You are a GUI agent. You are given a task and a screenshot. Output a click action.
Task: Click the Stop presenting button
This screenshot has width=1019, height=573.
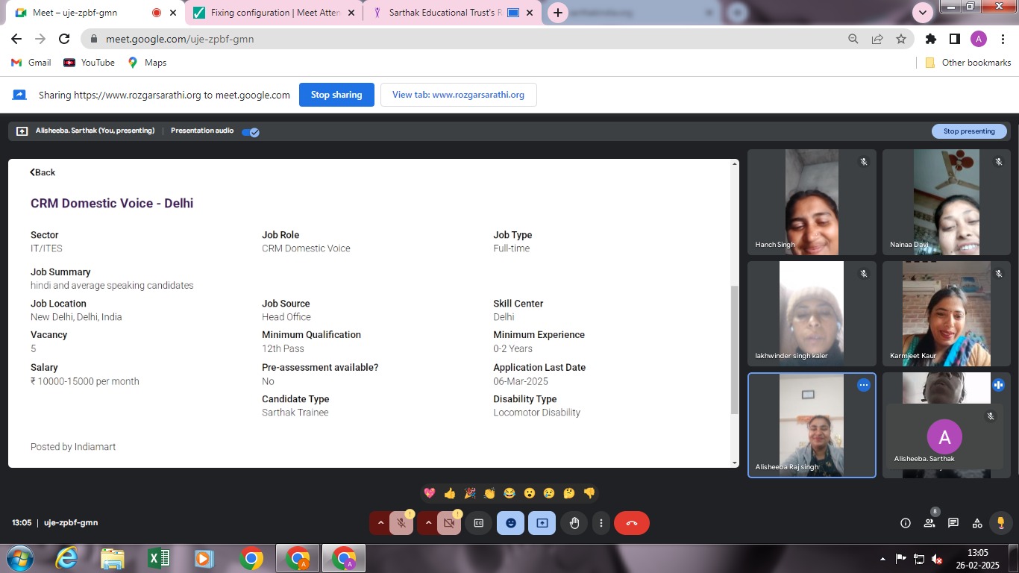(969, 131)
